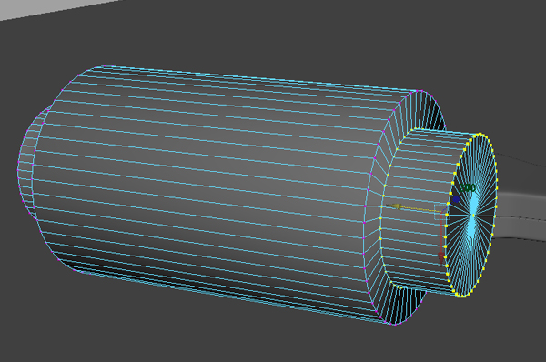Click the green numeric label near manipulator

(x=468, y=188)
